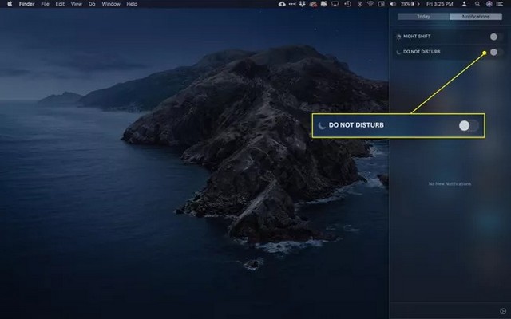Open the Apple menu
This screenshot has height=319, width=511.
[x=6, y=4]
